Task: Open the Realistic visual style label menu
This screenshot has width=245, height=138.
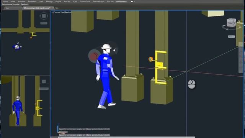Action: [x=68, y=12]
